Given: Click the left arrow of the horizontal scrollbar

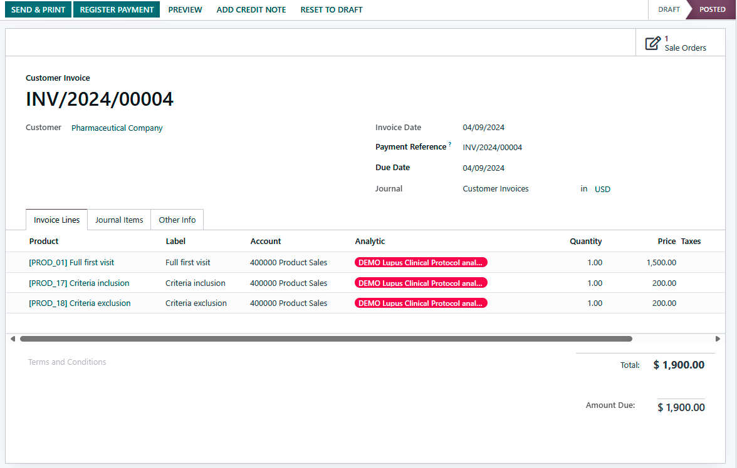Looking at the screenshot, I should [x=13, y=338].
